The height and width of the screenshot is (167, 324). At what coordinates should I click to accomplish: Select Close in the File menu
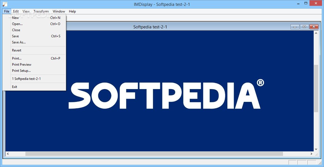coord(34,30)
